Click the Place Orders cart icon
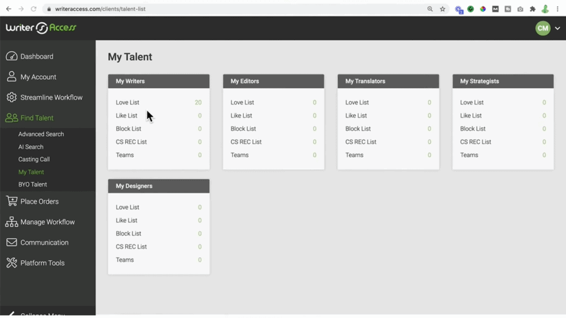Screen dimensions: 566x318 click(11, 202)
